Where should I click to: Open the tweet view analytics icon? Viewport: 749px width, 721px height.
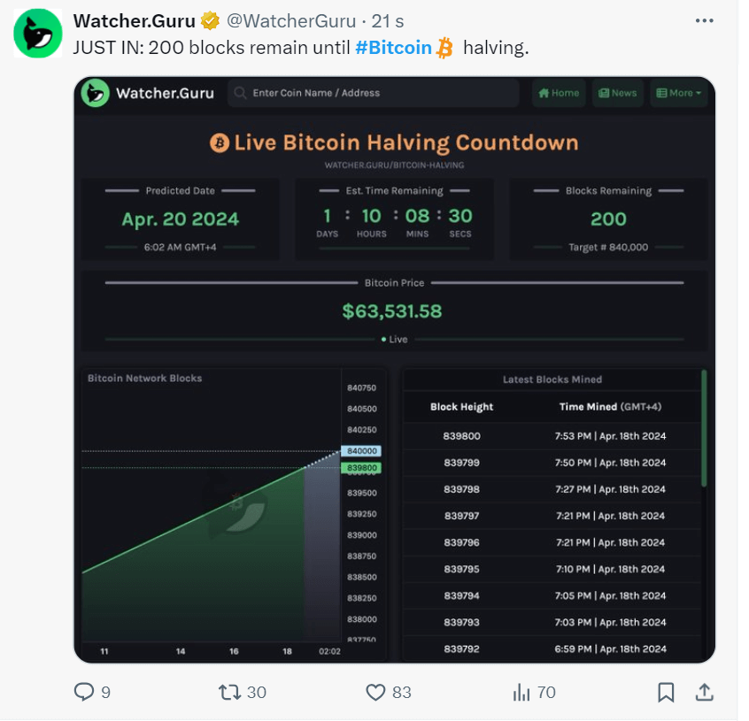click(x=521, y=692)
